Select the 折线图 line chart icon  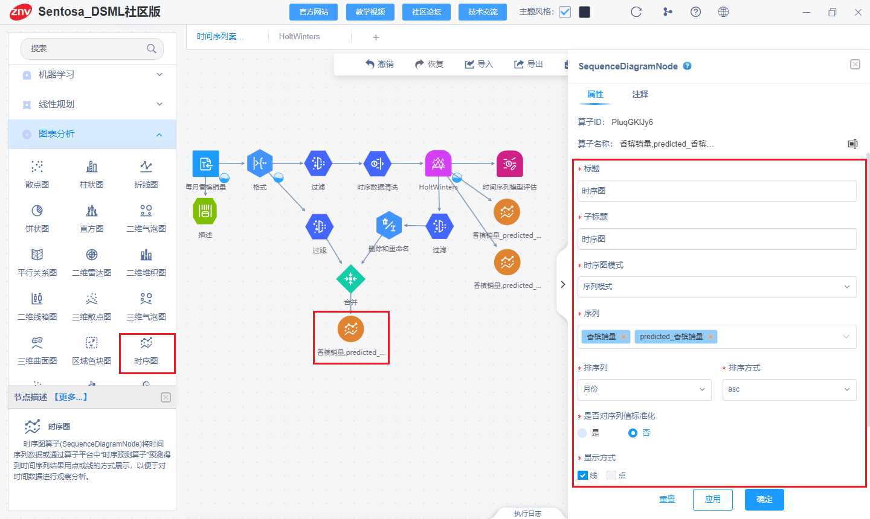146,167
